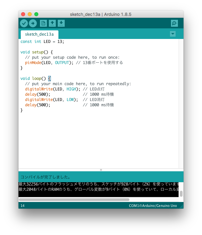Click 'COM1のArduino/Genuino Uno' board status text
202x235 pixels.
point(153,206)
